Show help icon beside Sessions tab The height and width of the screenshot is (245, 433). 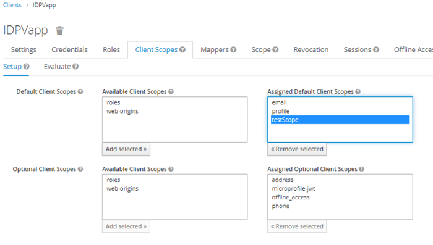(376, 49)
